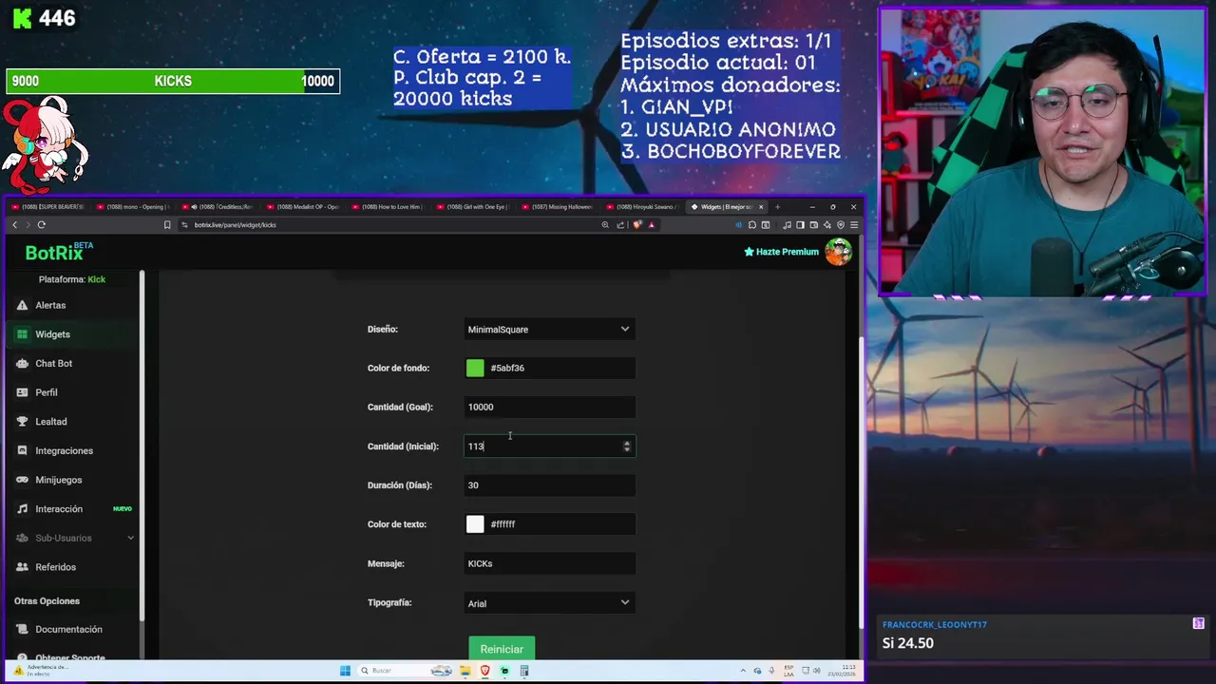The height and width of the screenshot is (684, 1216).
Task: Switch to the Hiroyuki Sawano tab
Action: point(643,207)
